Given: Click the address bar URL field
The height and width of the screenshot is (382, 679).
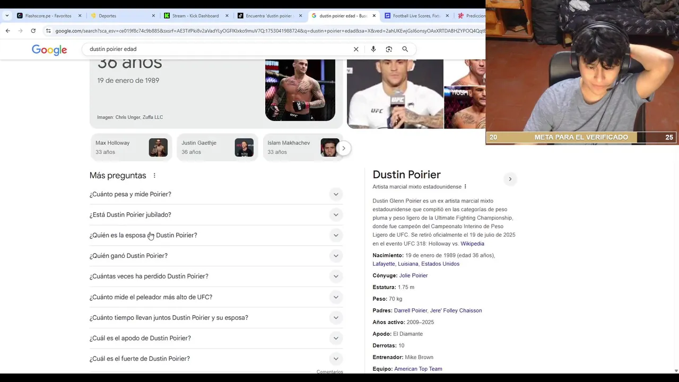Looking at the screenshot, I should pos(269,31).
